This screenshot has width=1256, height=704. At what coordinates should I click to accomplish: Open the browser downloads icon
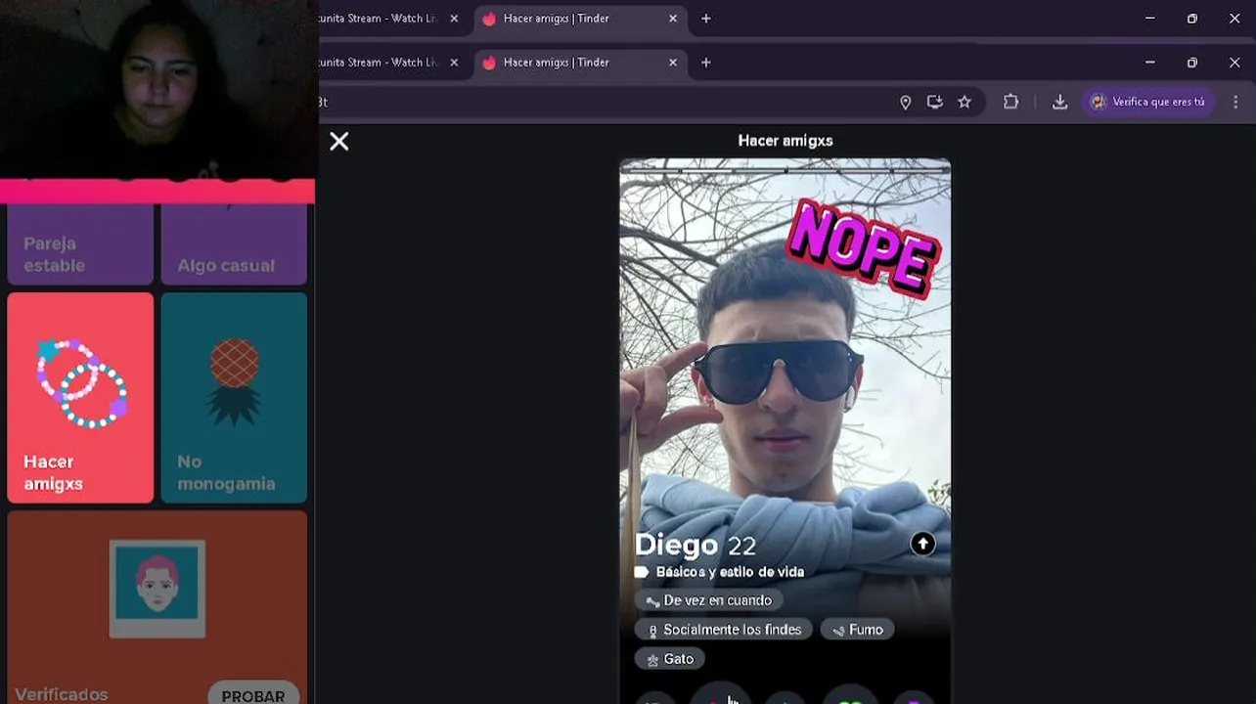pos(1059,102)
